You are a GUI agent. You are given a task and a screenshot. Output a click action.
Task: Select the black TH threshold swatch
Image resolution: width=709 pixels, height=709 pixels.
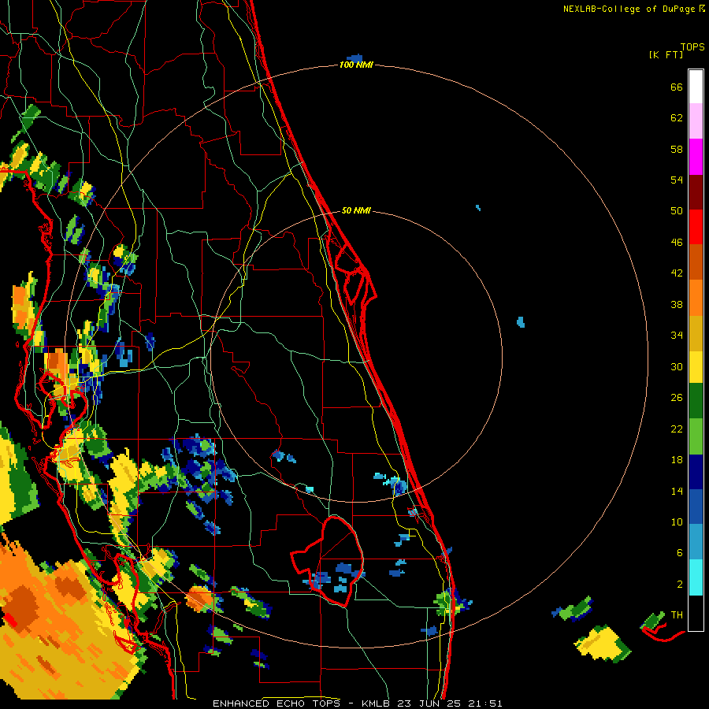[696, 613]
